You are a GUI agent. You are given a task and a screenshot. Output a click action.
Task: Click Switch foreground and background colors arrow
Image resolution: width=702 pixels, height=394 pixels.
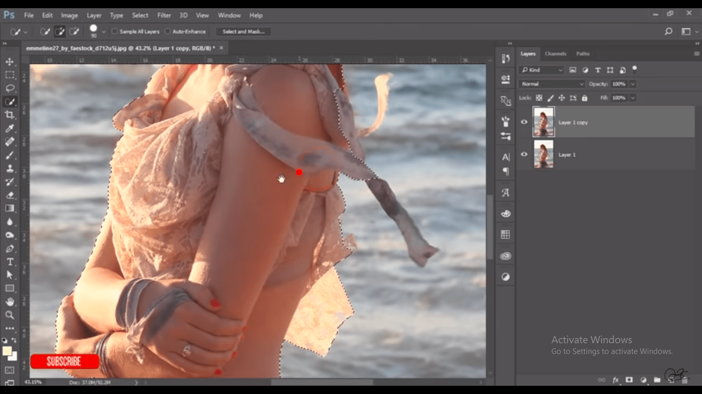point(14,340)
